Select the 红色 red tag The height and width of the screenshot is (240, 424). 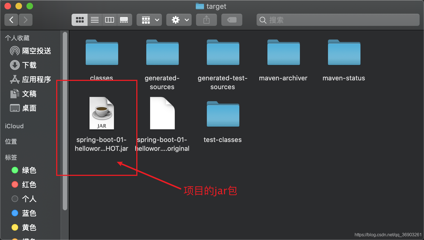coord(24,185)
